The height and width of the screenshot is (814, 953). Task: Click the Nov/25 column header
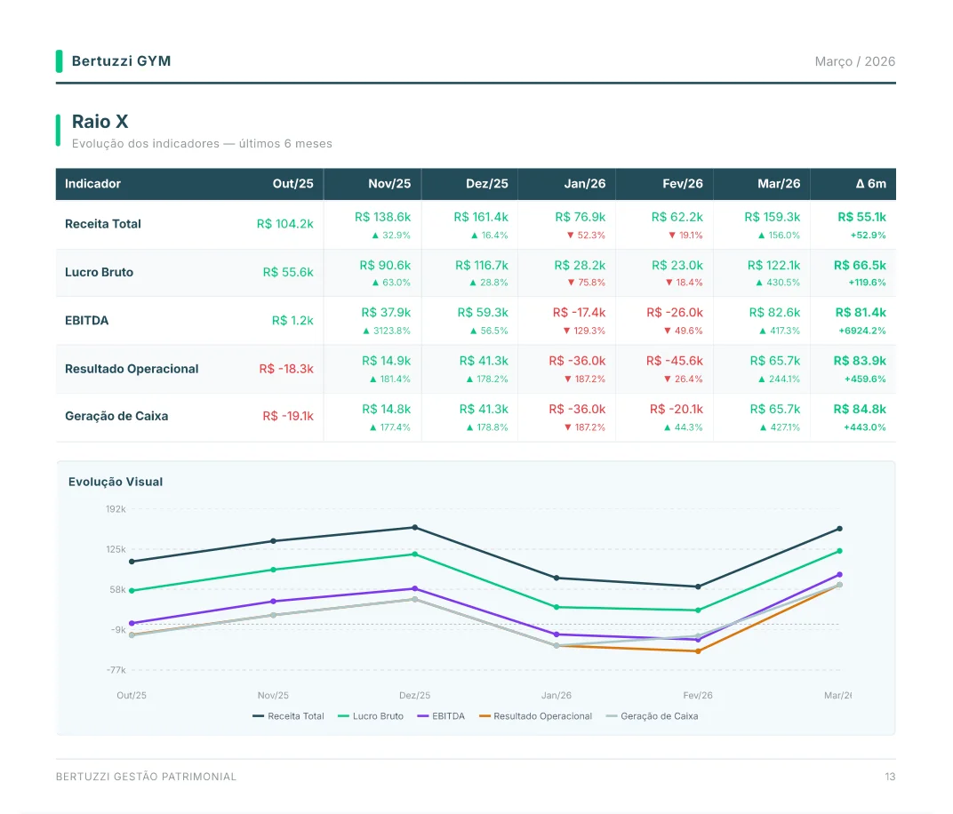[x=389, y=183]
